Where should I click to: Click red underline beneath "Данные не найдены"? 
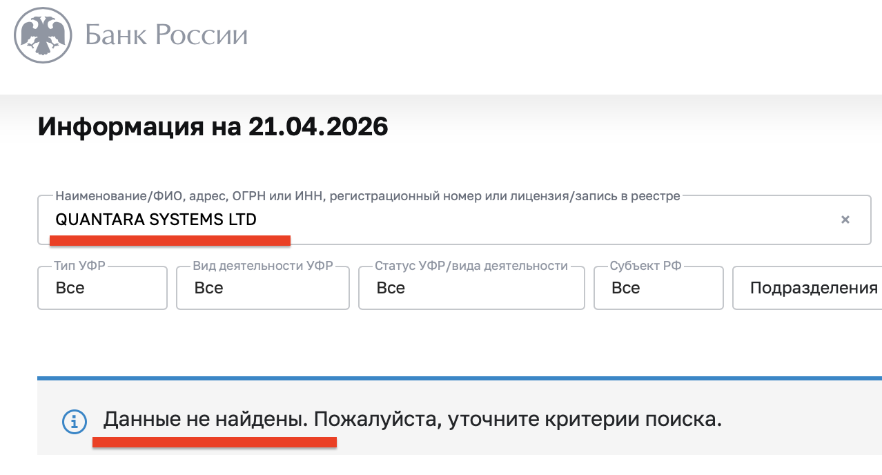(214, 442)
